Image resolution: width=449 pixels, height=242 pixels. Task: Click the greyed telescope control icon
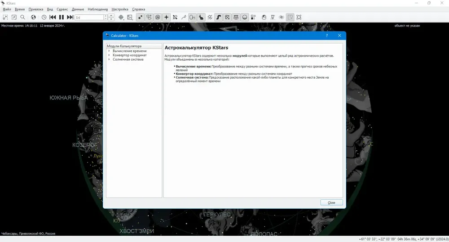273,17
